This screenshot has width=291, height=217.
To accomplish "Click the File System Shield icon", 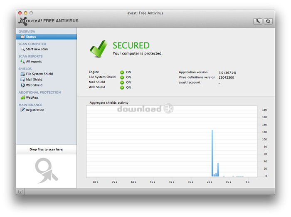I will (x=23, y=74).
